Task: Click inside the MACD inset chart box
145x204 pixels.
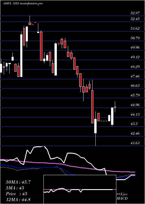Action: click(x=80, y=189)
